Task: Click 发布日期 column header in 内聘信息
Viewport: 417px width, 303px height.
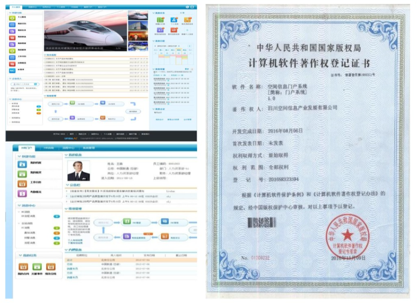Action: click(x=149, y=255)
